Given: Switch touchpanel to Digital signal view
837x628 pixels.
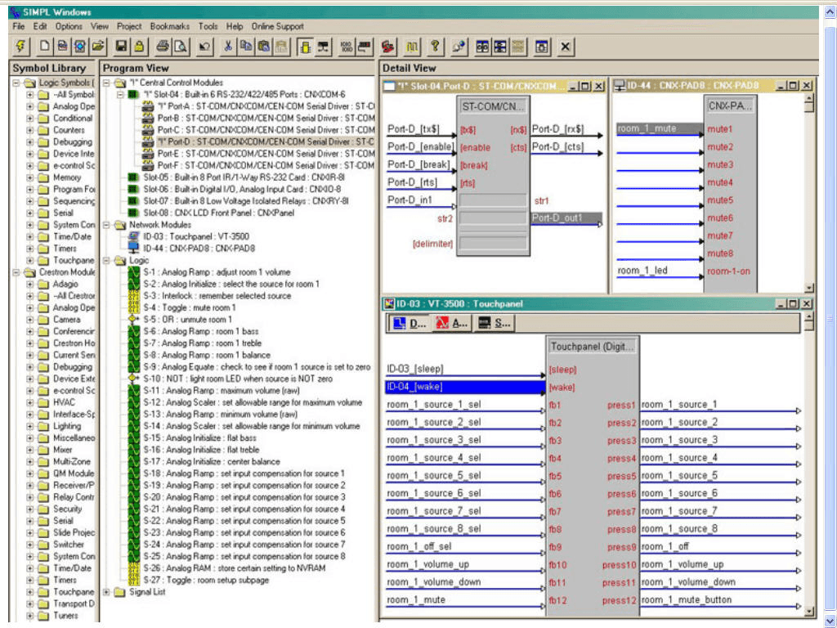Looking at the screenshot, I should coord(410,323).
